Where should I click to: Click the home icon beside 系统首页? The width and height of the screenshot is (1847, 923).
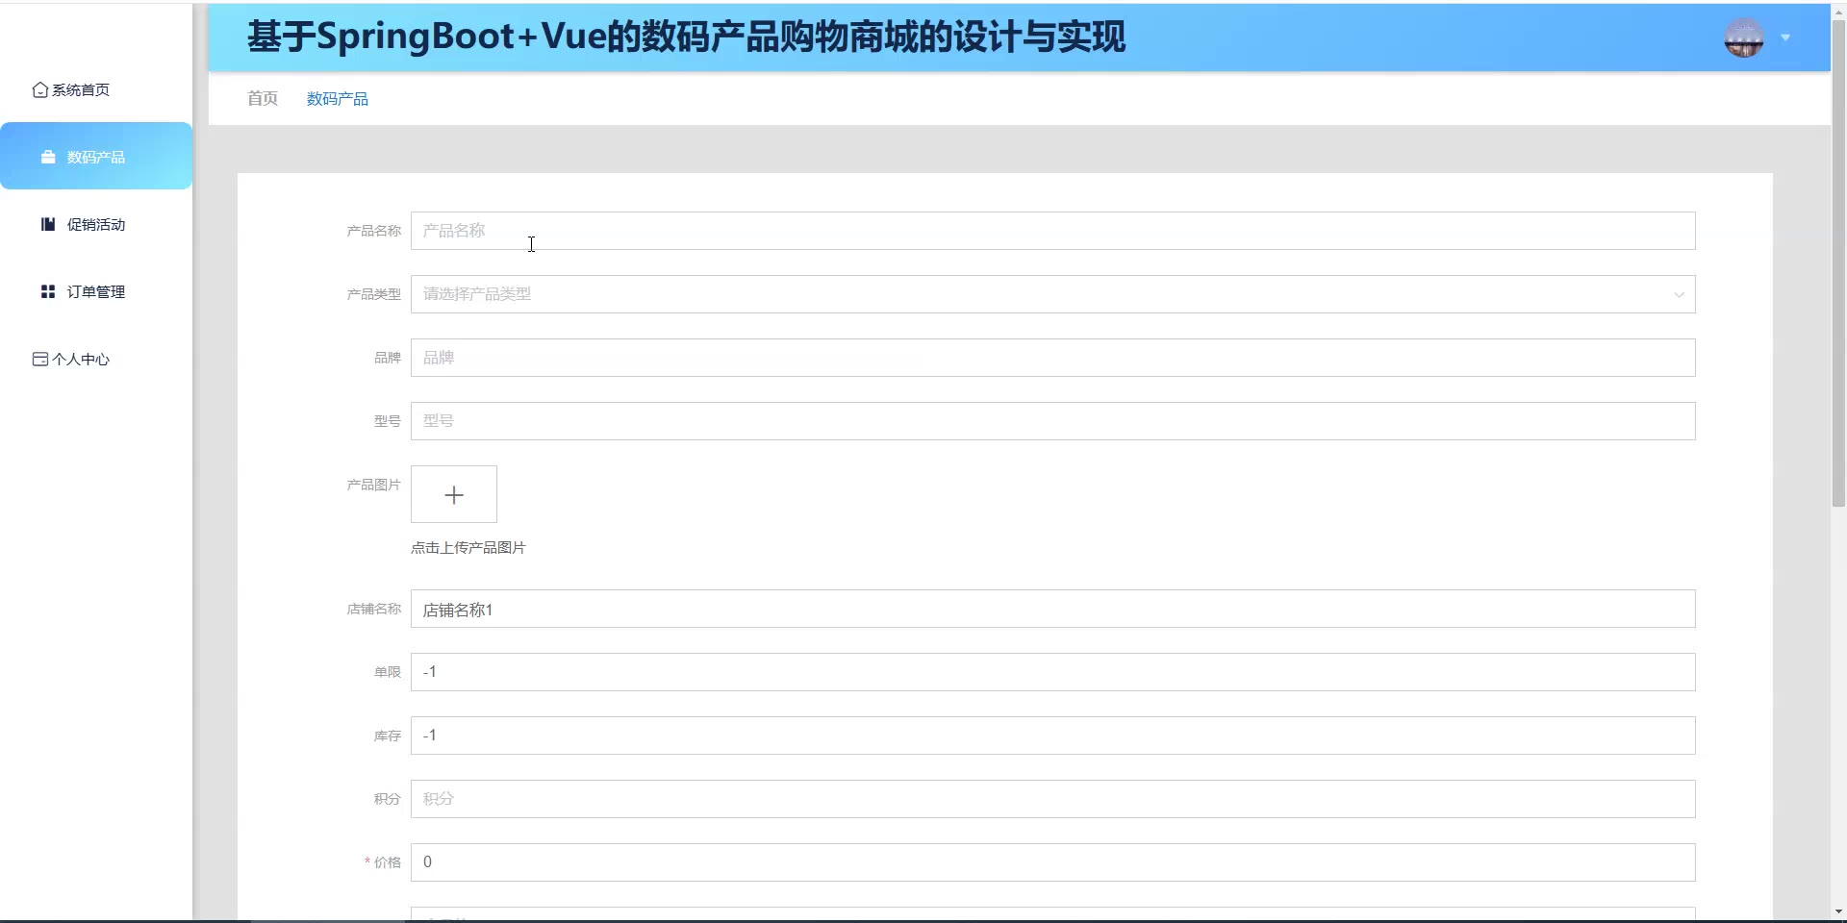pos(40,89)
